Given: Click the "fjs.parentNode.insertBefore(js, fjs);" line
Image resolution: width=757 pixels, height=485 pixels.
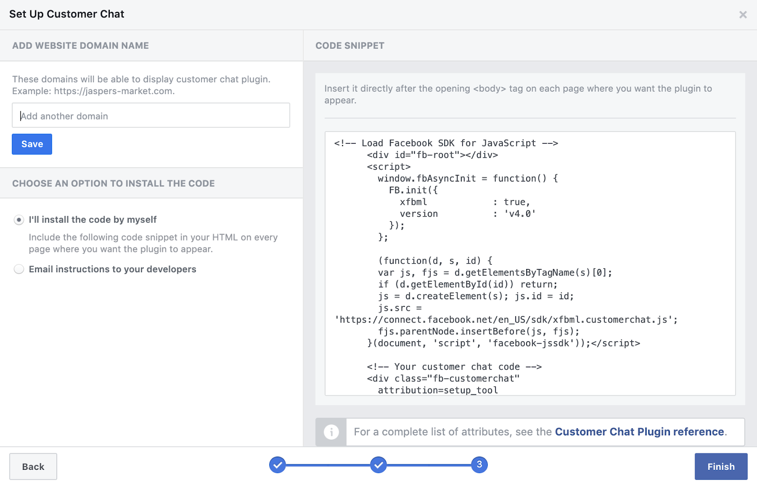Looking at the screenshot, I should (x=479, y=332).
